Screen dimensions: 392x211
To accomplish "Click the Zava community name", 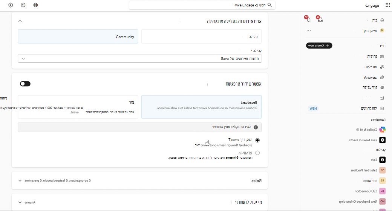I will [x=374, y=160].
